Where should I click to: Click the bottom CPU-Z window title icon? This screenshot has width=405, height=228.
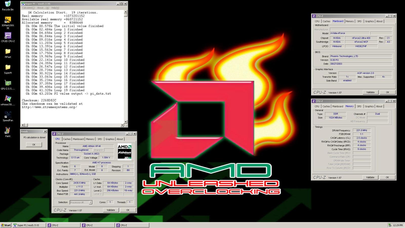pos(54,134)
